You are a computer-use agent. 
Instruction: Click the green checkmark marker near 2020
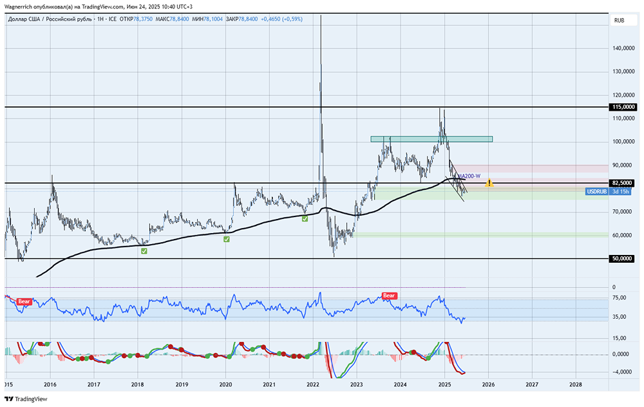coord(227,239)
